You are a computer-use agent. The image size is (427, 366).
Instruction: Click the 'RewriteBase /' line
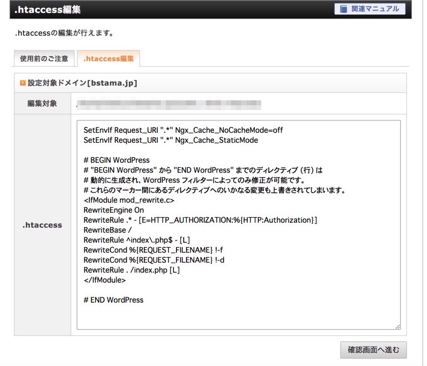point(106,230)
